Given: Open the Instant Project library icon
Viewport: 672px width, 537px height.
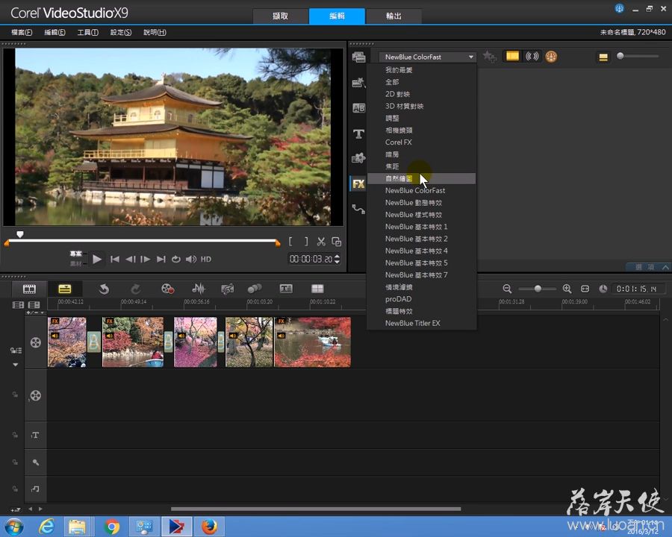Looking at the screenshot, I should [358, 82].
